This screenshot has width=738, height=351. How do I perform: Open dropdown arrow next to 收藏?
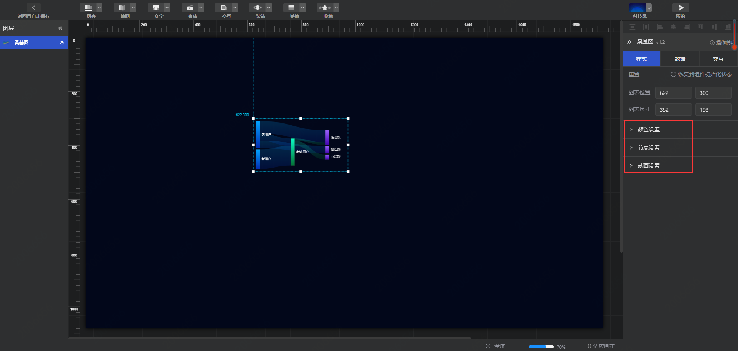pos(336,8)
